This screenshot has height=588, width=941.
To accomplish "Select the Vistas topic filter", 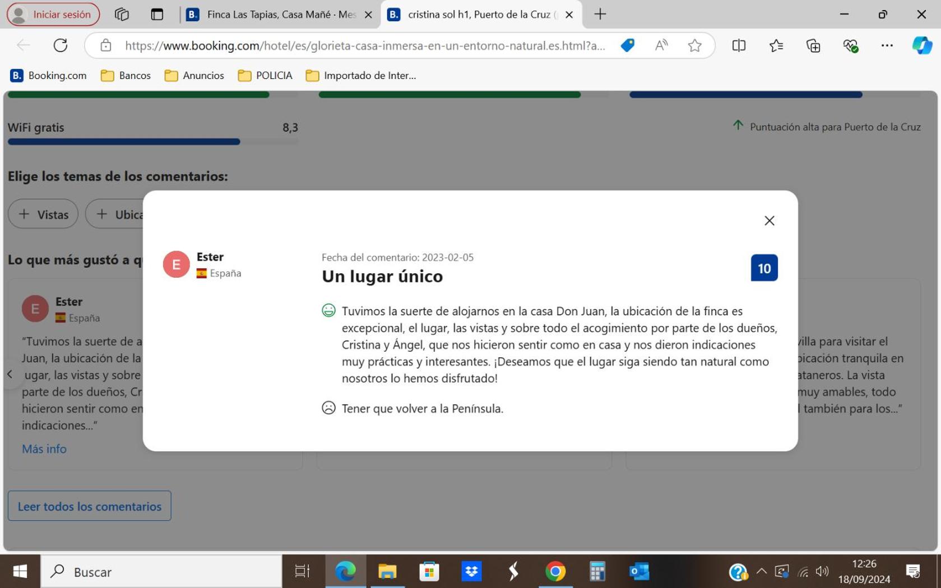I will click(43, 214).
